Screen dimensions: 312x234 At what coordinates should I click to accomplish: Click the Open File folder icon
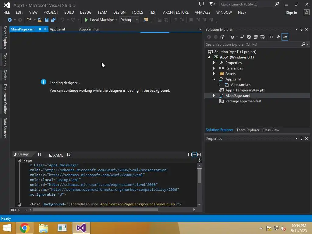(40, 20)
